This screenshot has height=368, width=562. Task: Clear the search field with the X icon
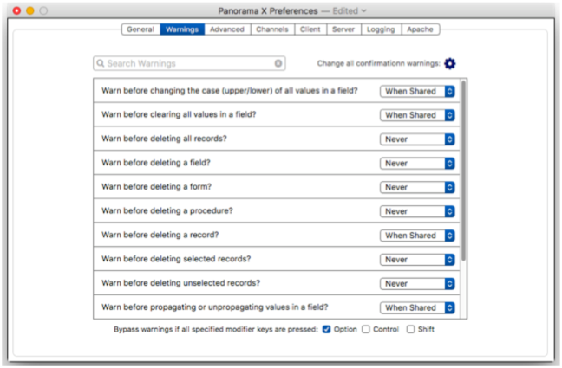click(278, 63)
